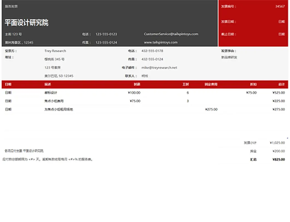Screen dimensions: 290x222
Task: Click the Trey Research client name
Action: [55, 51]
